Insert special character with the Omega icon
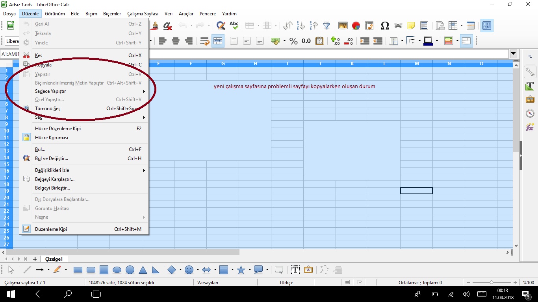 coord(385,26)
